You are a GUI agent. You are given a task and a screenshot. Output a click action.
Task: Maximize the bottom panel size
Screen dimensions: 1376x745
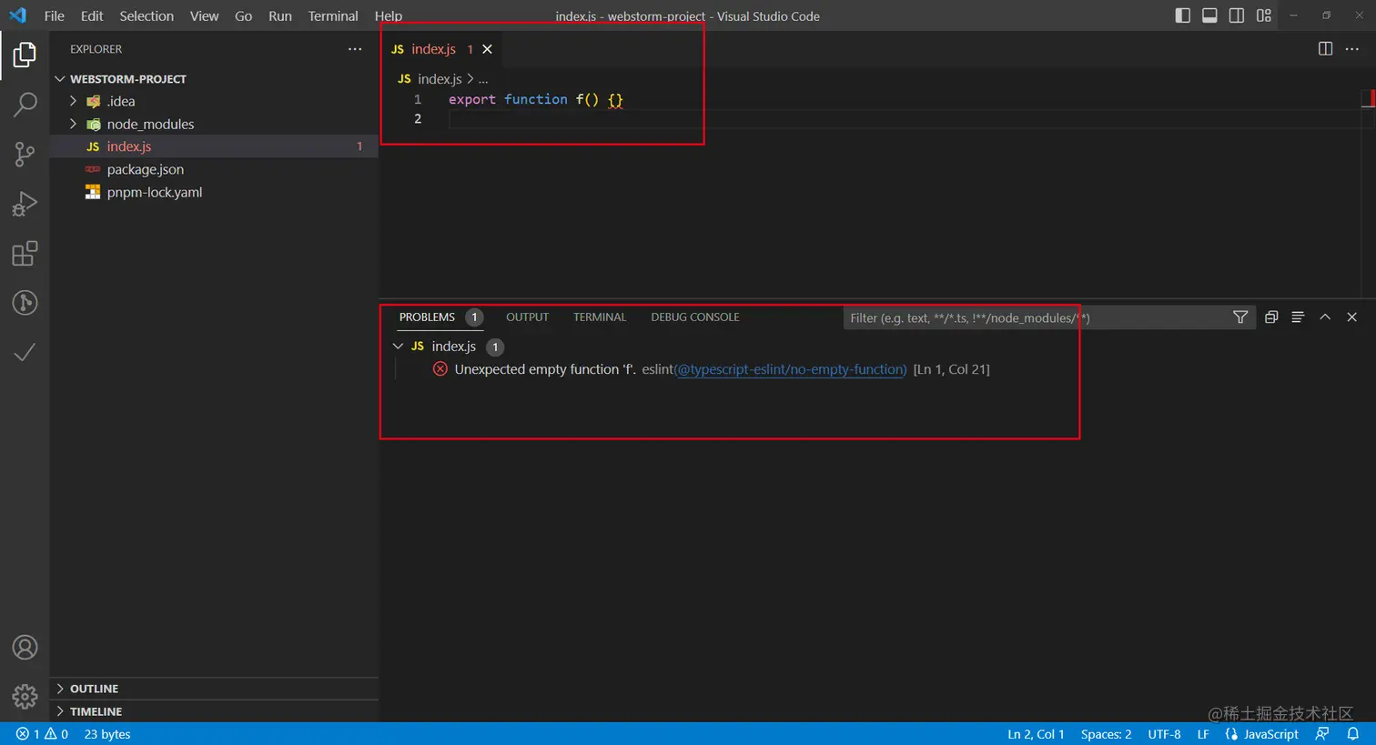click(1325, 317)
